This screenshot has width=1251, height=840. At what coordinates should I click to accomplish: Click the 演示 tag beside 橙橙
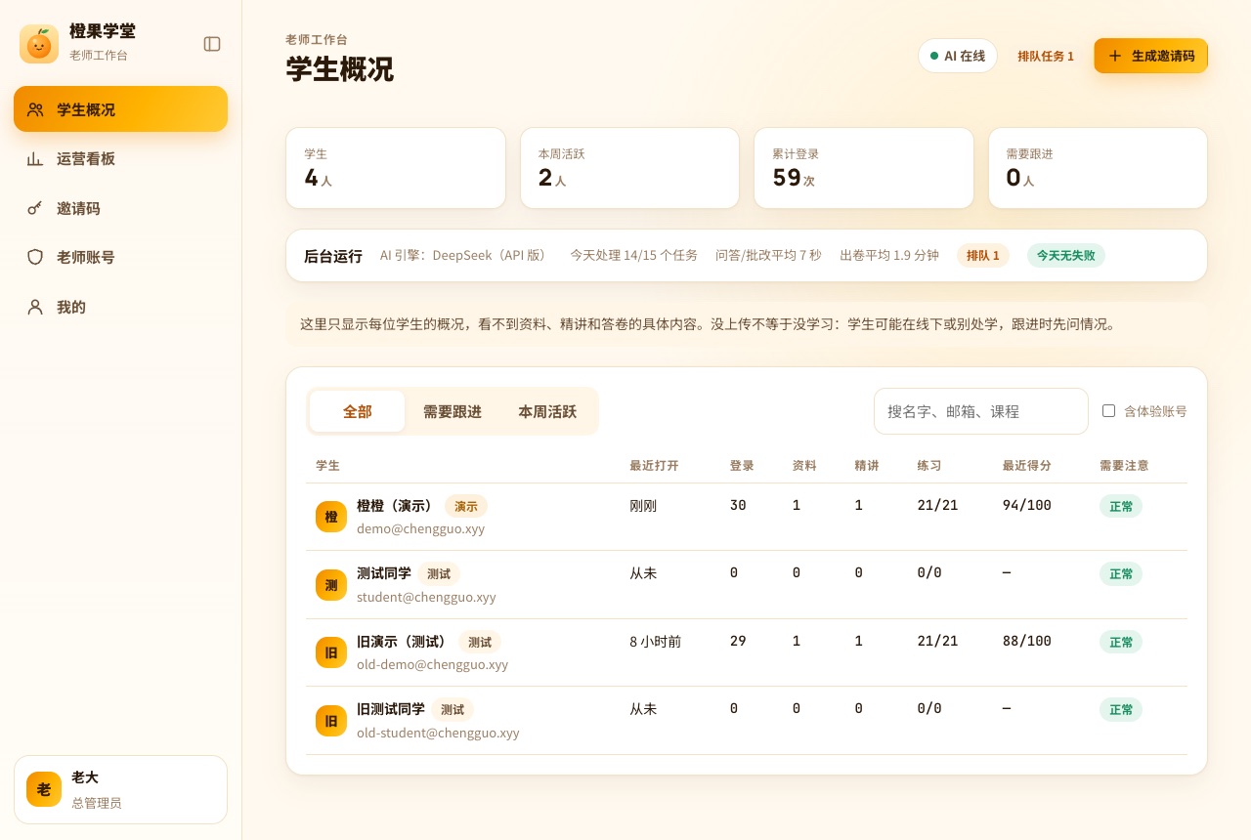[x=466, y=506]
